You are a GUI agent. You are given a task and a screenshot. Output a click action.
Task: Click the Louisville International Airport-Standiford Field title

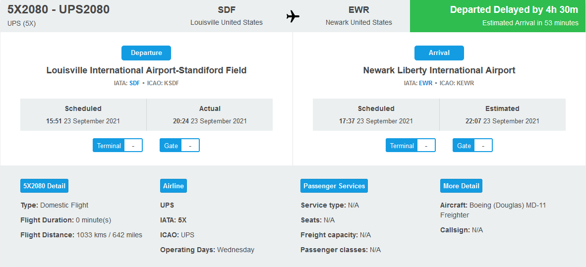tap(147, 70)
